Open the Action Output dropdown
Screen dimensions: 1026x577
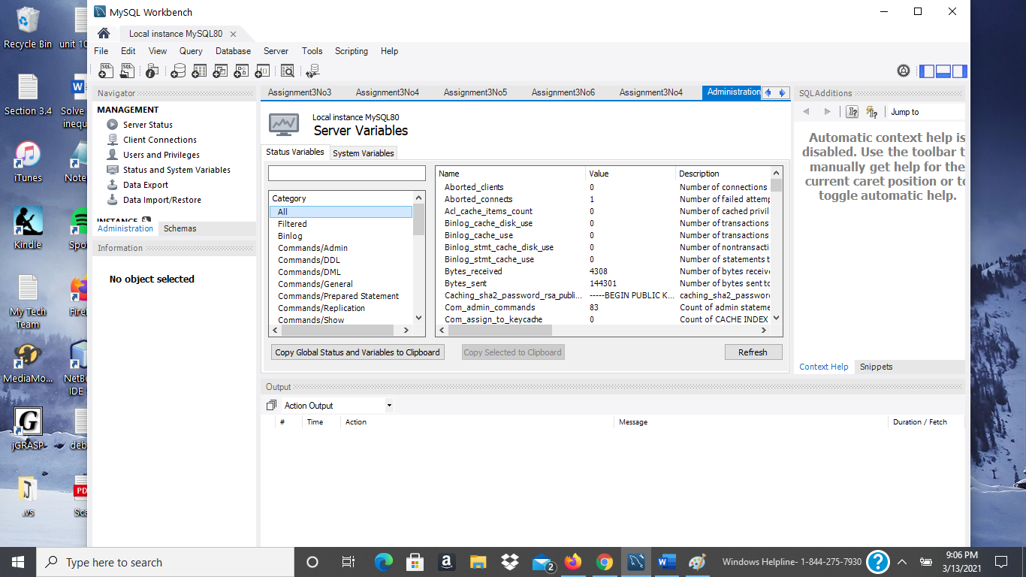click(389, 405)
